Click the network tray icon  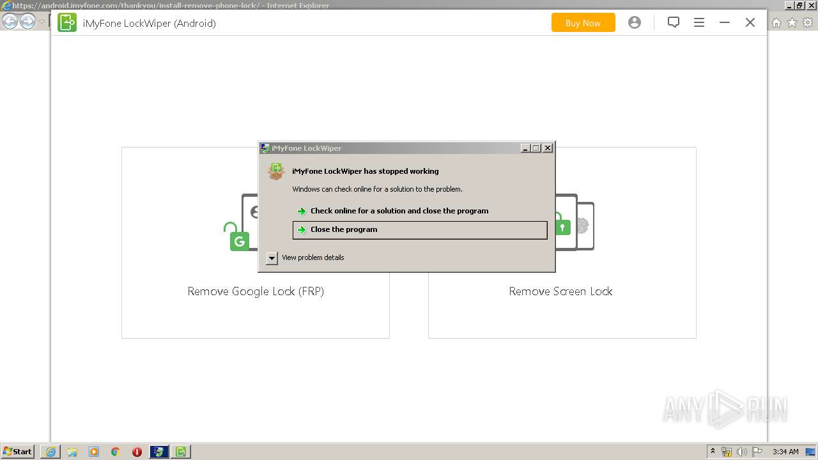tap(727, 452)
